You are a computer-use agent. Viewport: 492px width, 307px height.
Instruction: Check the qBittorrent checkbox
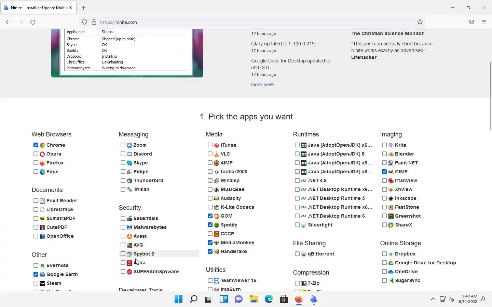[x=297, y=254]
